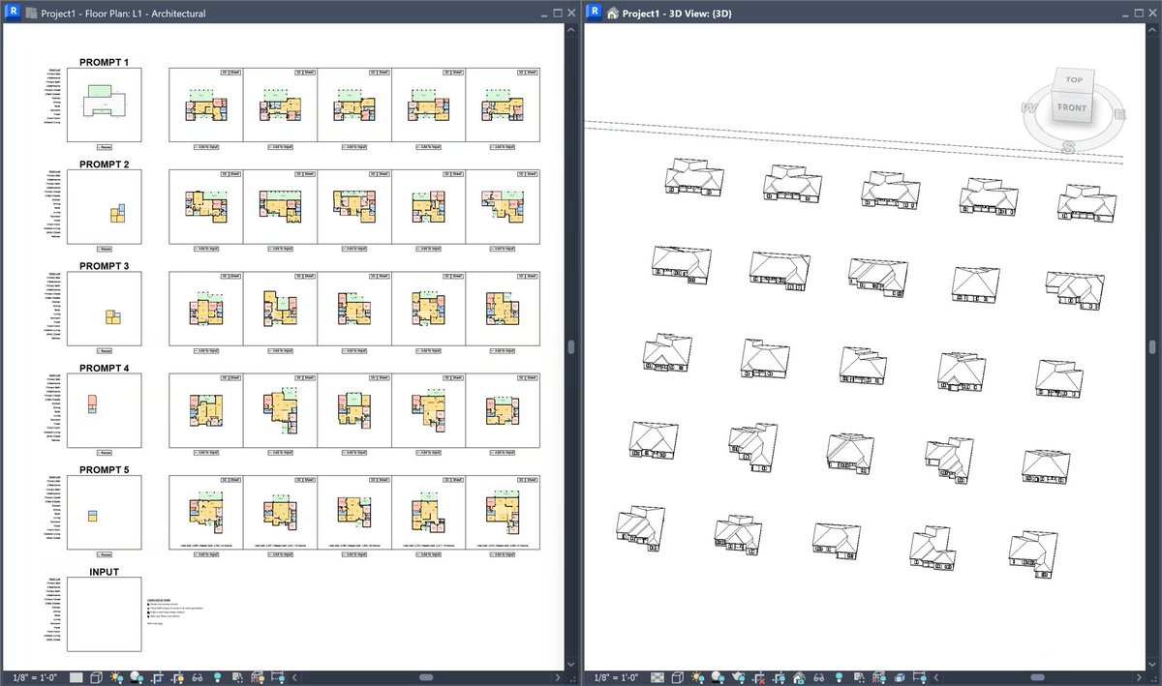Click 3D button on first PROMPT 4 plan

click(225, 378)
